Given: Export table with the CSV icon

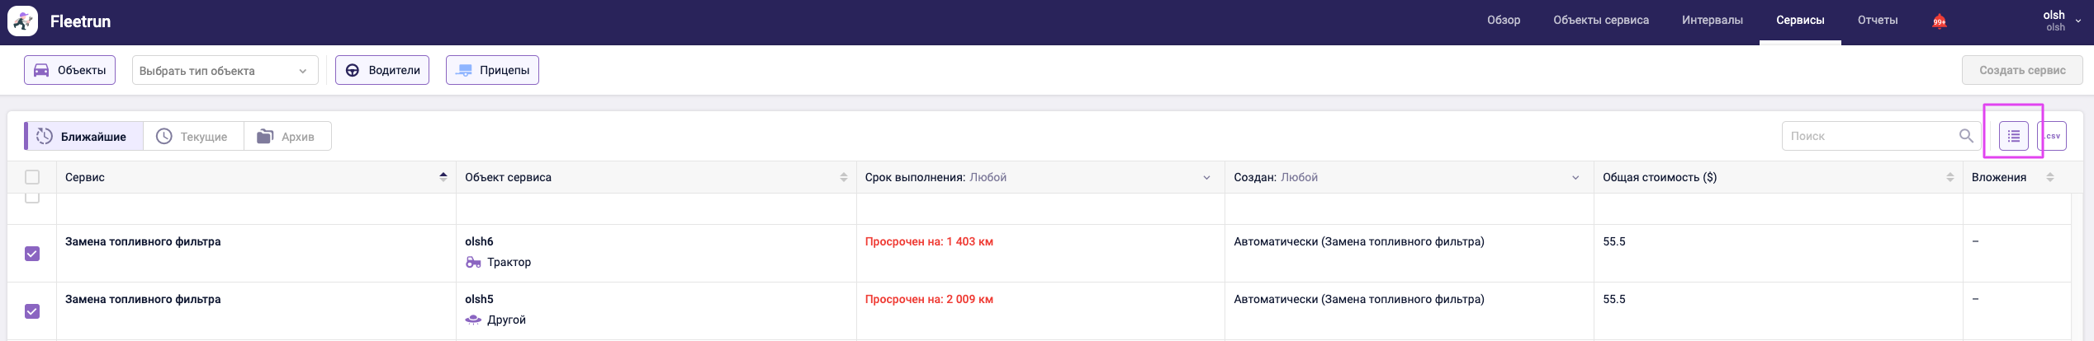Looking at the screenshot, I should click(2052, 136).
